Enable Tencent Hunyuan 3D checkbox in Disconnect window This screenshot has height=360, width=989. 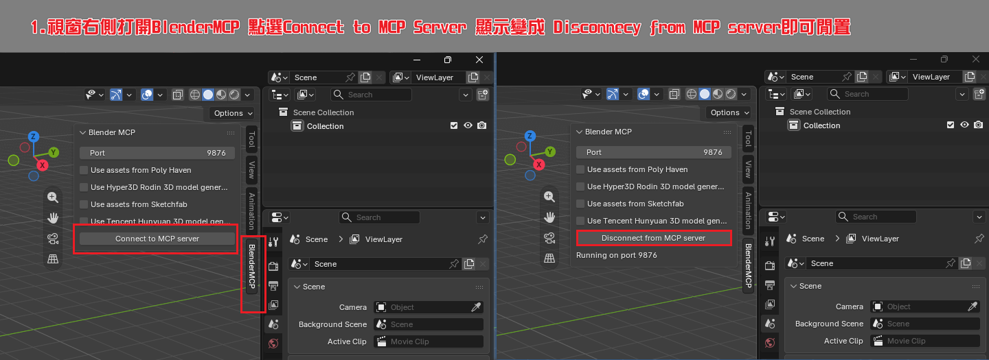[x=581, y=221]
